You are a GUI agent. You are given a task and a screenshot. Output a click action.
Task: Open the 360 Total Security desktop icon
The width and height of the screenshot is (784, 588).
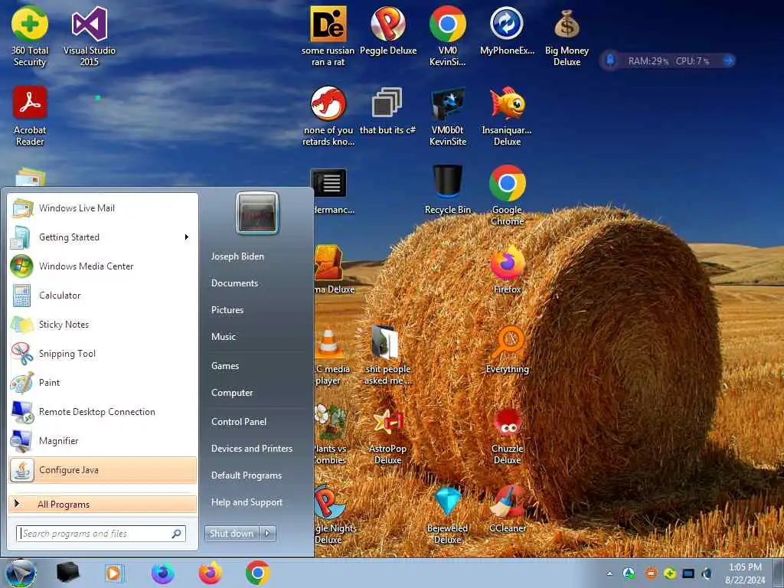click(30, 36)
